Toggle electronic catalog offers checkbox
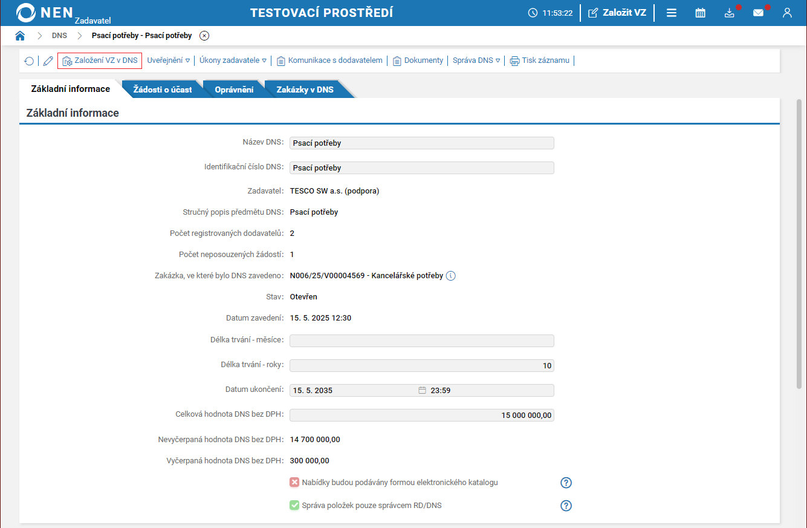 294,483
